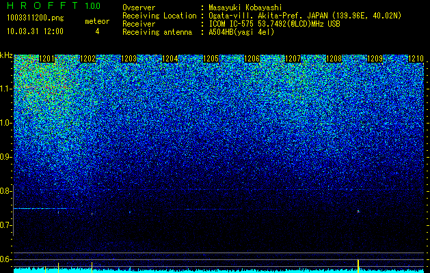Click the 'Ovserver' field label
430x273 pixels.
[139, 8]
